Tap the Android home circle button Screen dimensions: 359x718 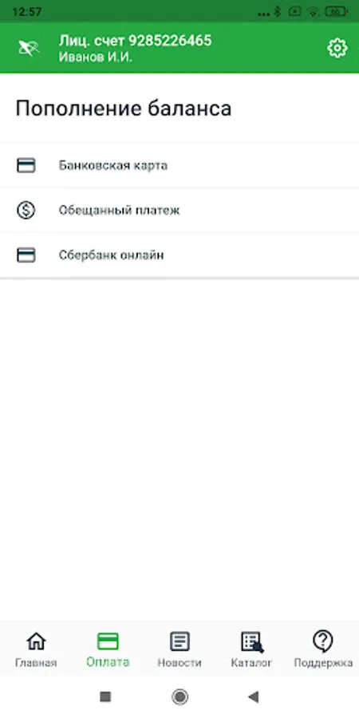179,697
